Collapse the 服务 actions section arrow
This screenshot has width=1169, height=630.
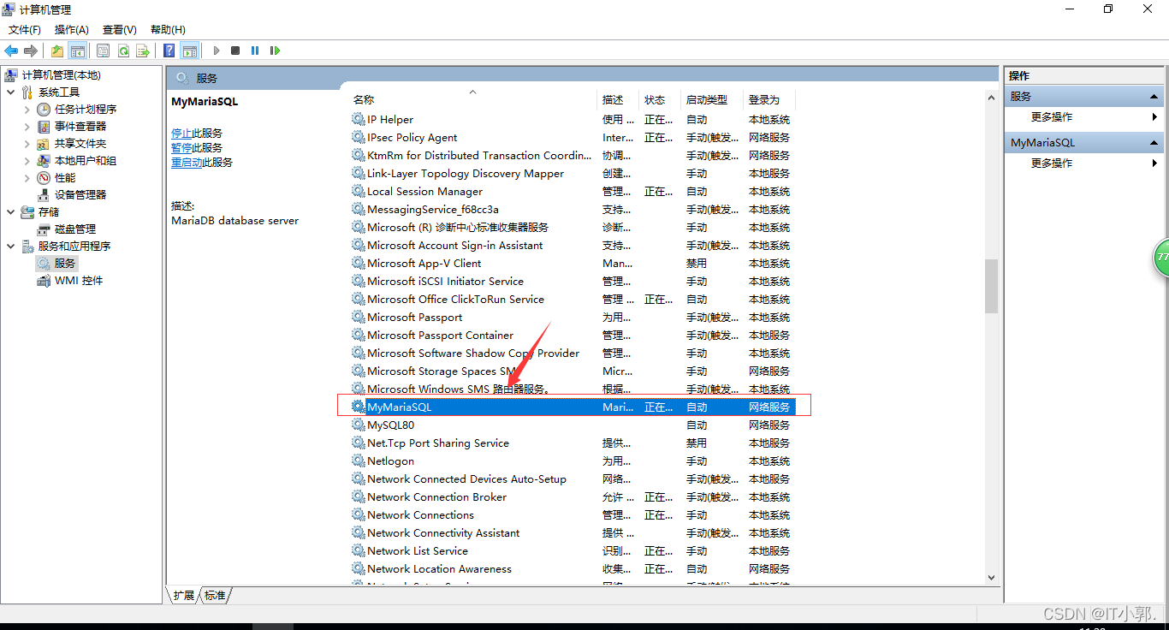click(x=1154, y=97)
